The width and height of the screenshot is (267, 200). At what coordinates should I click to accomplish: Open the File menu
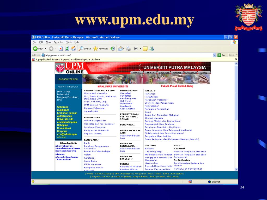click(x=35, y=42)
